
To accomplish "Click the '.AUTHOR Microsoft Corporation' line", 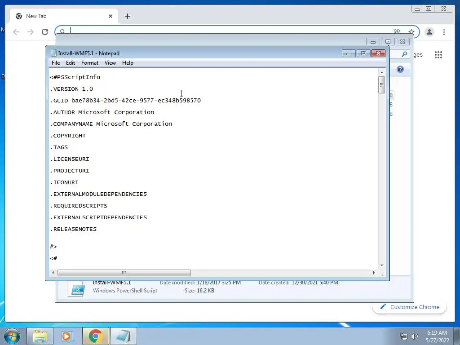I will pos(102,112).
